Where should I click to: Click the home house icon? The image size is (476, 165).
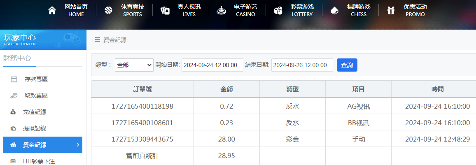[x=52, y=11]
